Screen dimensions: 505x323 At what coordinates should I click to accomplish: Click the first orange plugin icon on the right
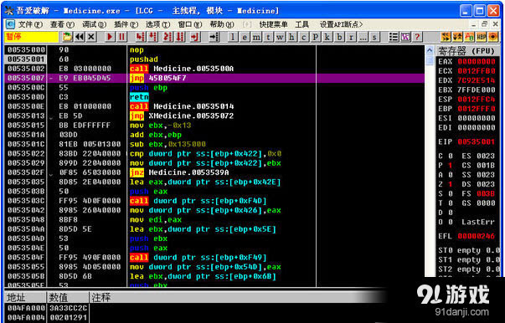[446, 37]
